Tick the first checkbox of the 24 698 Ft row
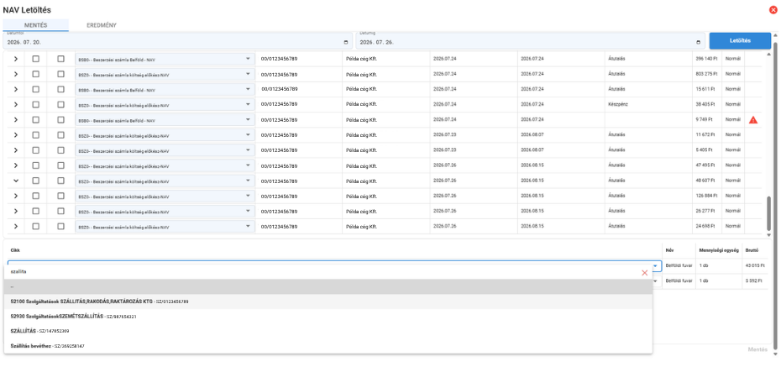Image resolution: width=781 pixels, height=367 pixels. [36, 227]
